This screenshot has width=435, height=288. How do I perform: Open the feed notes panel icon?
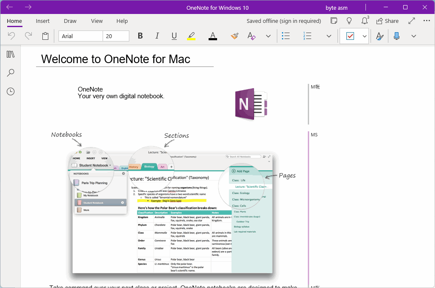coord(334,21)
